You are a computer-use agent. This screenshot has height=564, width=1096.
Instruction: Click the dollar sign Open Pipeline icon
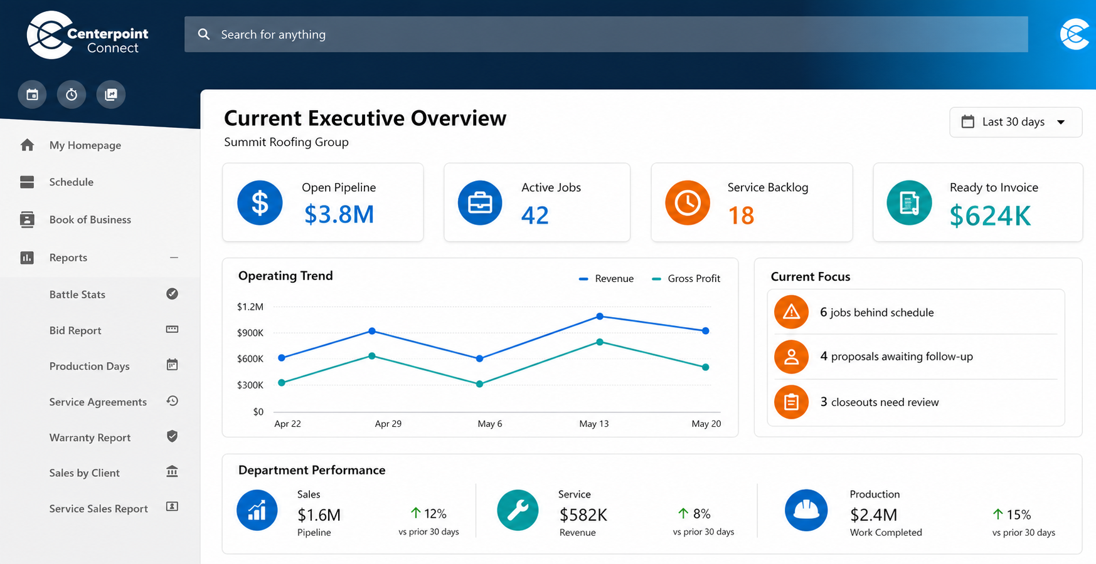click(x=260, y=203)
